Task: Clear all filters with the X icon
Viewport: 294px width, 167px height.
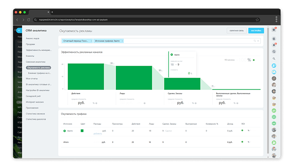Action: (258, 41)
